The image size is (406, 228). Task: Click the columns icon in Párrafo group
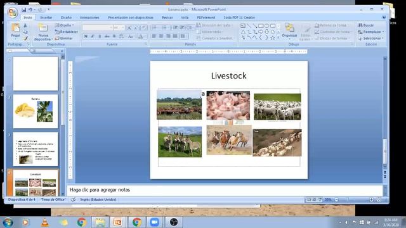(183, 36)
